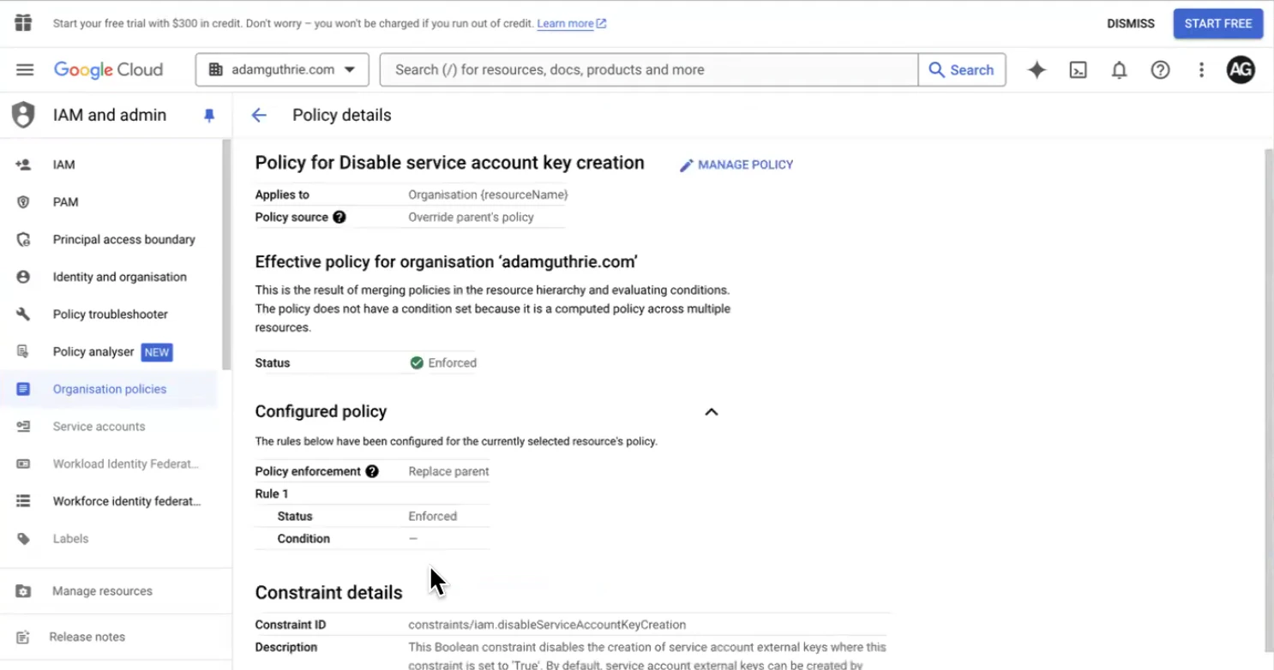Unpin the IAM and admin section
Screen dimensions: 1274x670
click(208, 114)
